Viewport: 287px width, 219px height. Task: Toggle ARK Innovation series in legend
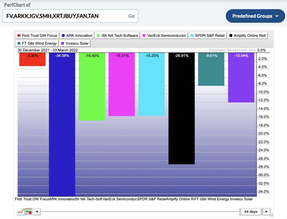coord(77,35)
